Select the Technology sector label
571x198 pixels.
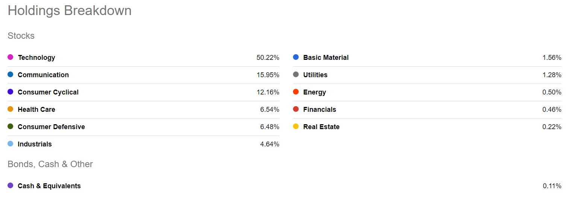pos(36,58)
